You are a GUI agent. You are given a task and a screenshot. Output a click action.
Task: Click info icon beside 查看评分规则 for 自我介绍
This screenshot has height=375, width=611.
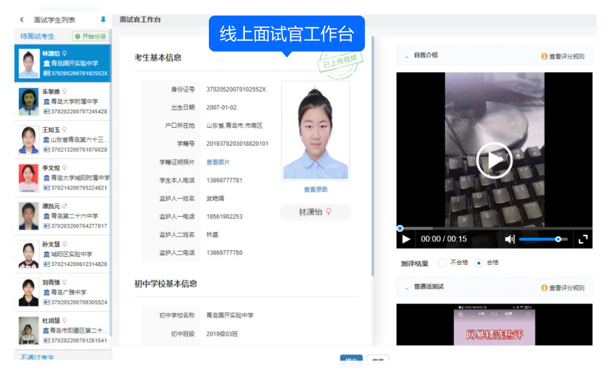pyautogui.click(x=544, y=56)
